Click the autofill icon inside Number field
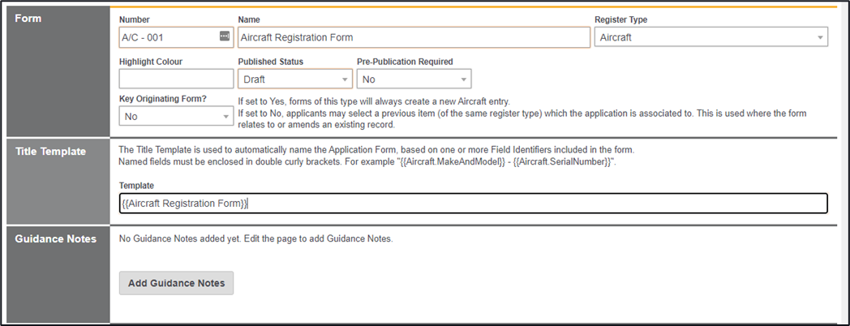The height and width of the screenshot is (326, 850). click(x=225, y=36)
